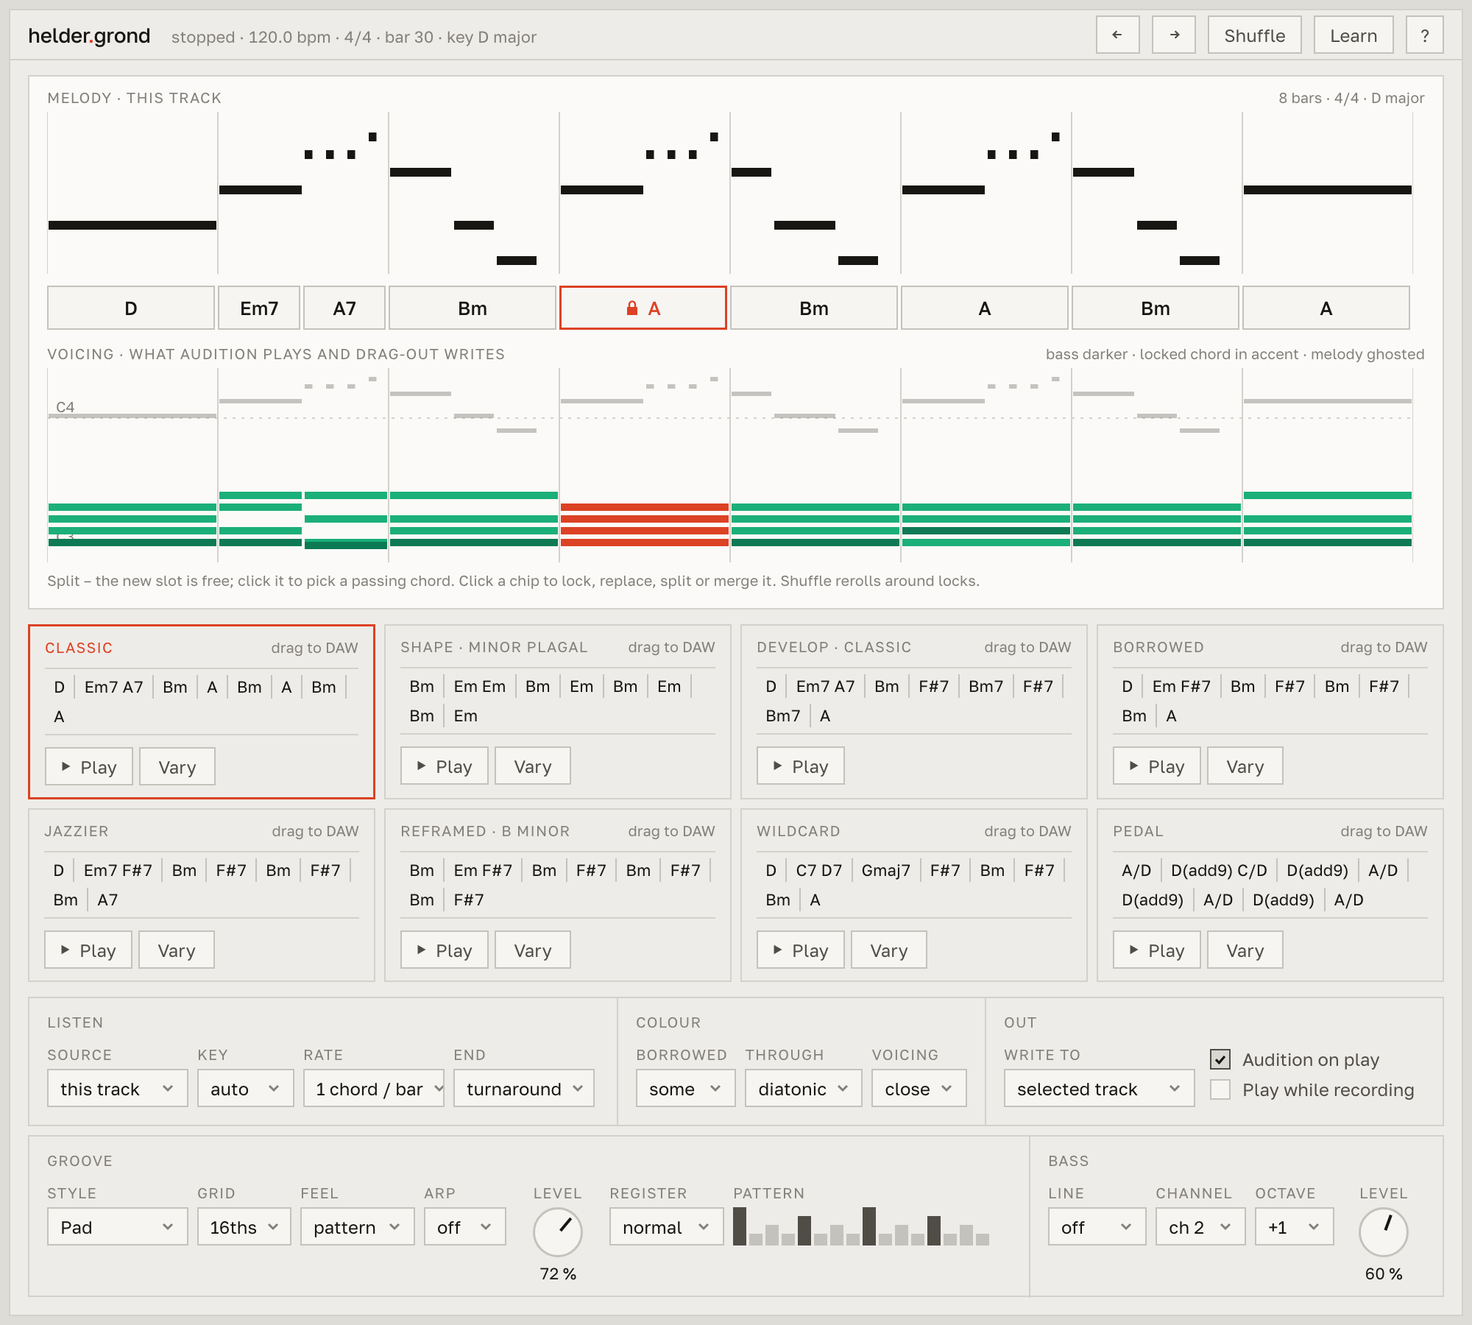Open the Bass Octave dropdown +1
The height and width of the screenshot is (1325, 1472).
[x=1295, y=1227]
